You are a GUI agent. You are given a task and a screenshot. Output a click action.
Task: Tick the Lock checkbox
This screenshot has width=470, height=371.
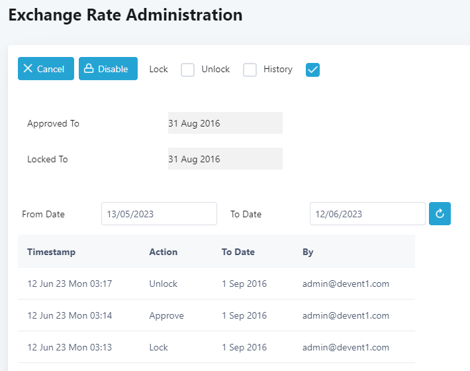click(187, 70)
